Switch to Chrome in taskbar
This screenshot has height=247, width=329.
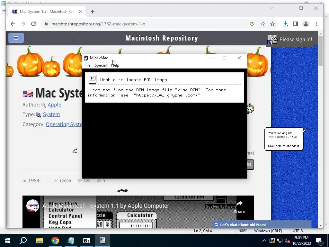[55, 241]
